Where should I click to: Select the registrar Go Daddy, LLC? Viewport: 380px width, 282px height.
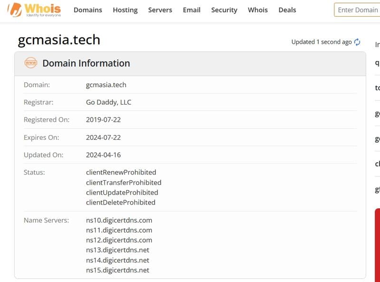[109, 102]
